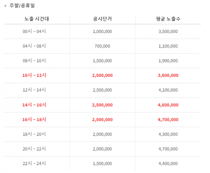Viewport: 210px width, 173px height.
Task: Select the red 14시 ~ 16시 time slot
Action: [34, 105]
